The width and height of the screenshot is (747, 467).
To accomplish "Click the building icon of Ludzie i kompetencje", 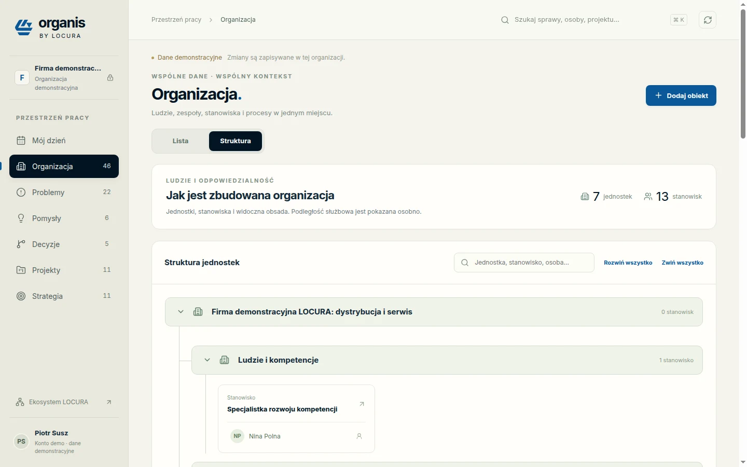I will coord(224,360).
